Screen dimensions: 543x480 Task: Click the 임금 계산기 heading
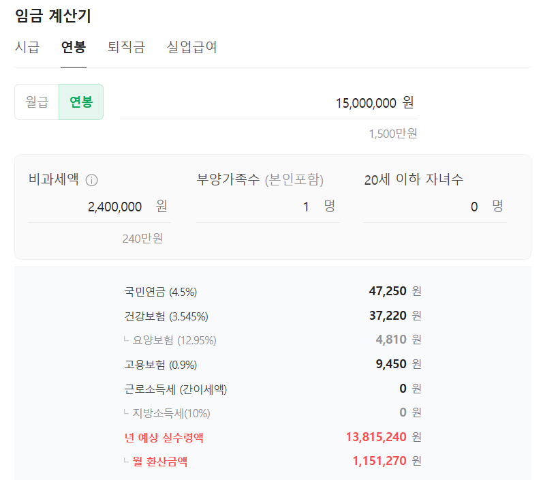[53, 16]
